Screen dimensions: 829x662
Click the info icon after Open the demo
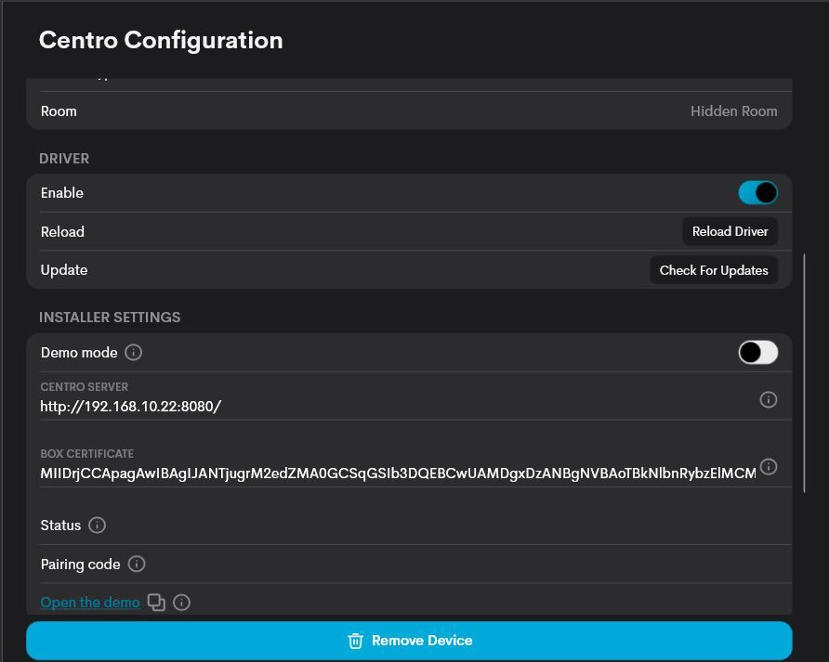(x=181, y=603)
